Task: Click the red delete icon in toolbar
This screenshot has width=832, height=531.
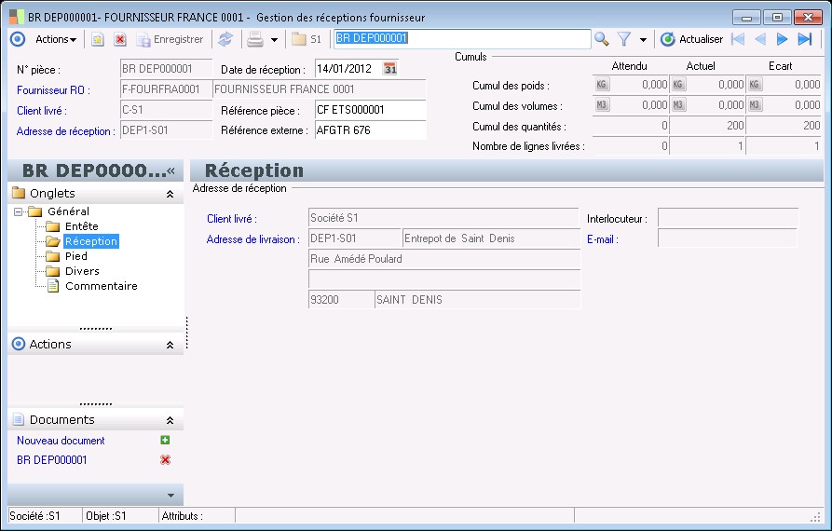Action: (x=119, y=39)
